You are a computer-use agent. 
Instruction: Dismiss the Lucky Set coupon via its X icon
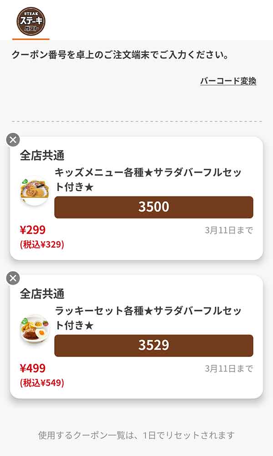tap(12, 277)
